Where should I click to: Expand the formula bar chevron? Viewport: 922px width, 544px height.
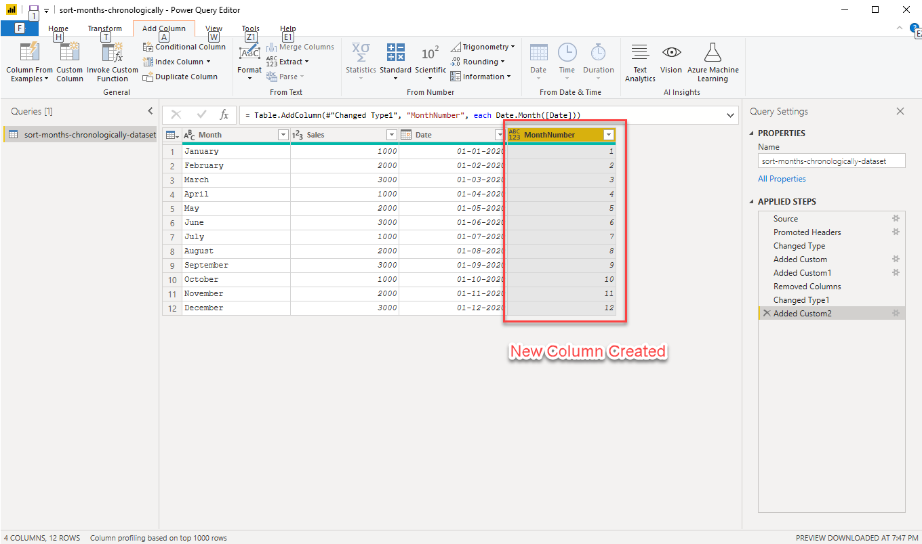pos(731,115)
